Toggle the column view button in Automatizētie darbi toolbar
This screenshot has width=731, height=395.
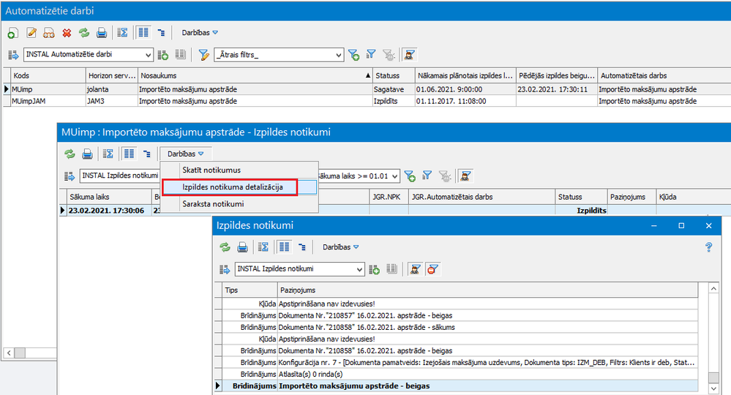143,33
